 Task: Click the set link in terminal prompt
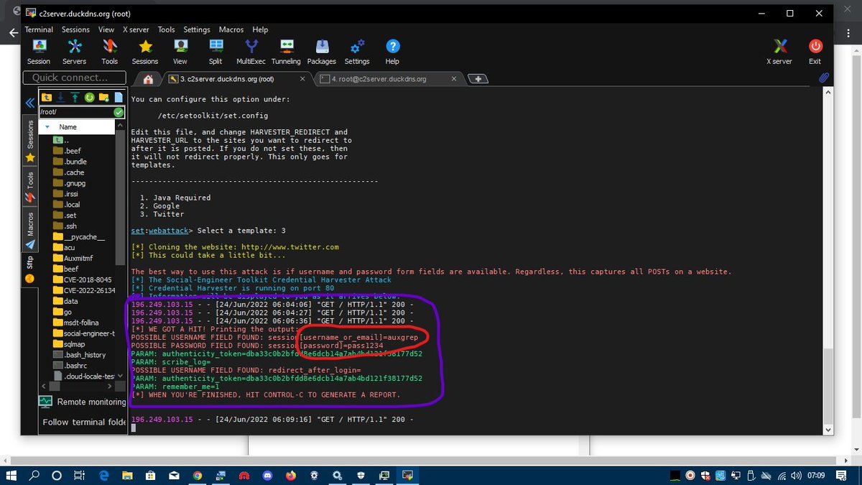pyautogui.click(x=137, y=231)
